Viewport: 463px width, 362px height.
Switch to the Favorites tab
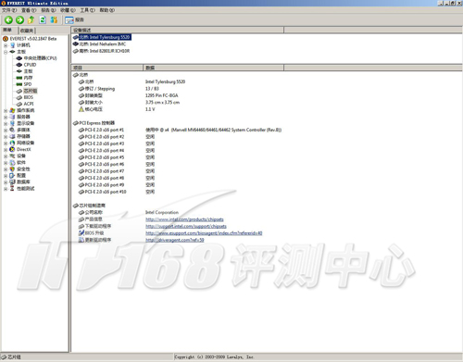(x=27, y=31)
